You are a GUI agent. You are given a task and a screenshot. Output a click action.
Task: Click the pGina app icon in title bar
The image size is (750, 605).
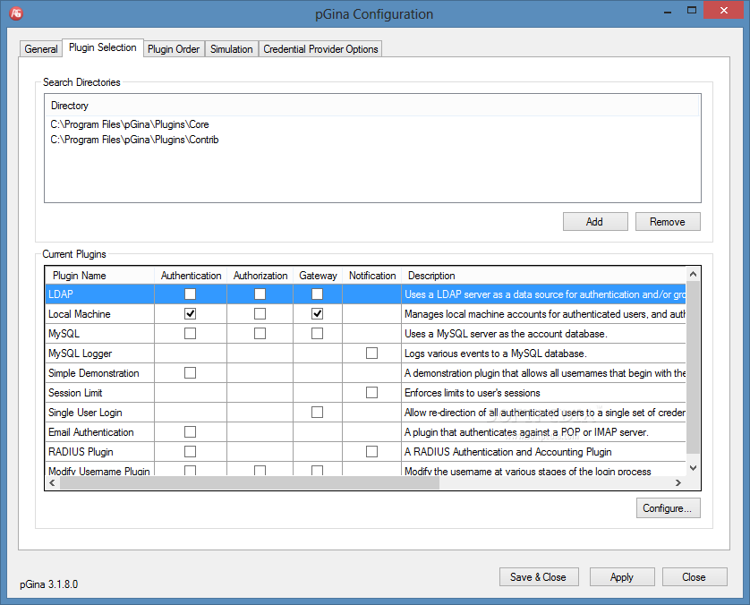coord(16,13)
